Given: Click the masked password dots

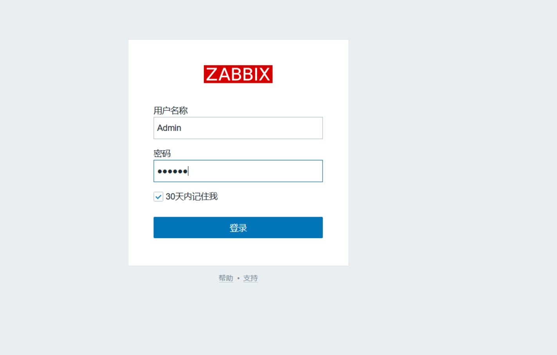Looking at the screenshot, I should coord(172,171).
